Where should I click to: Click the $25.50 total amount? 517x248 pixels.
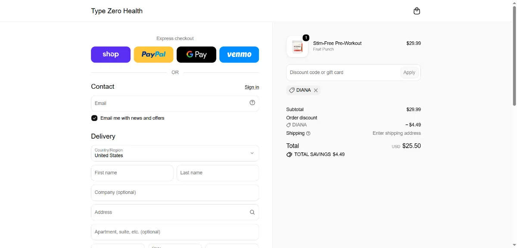pos(411,146)
